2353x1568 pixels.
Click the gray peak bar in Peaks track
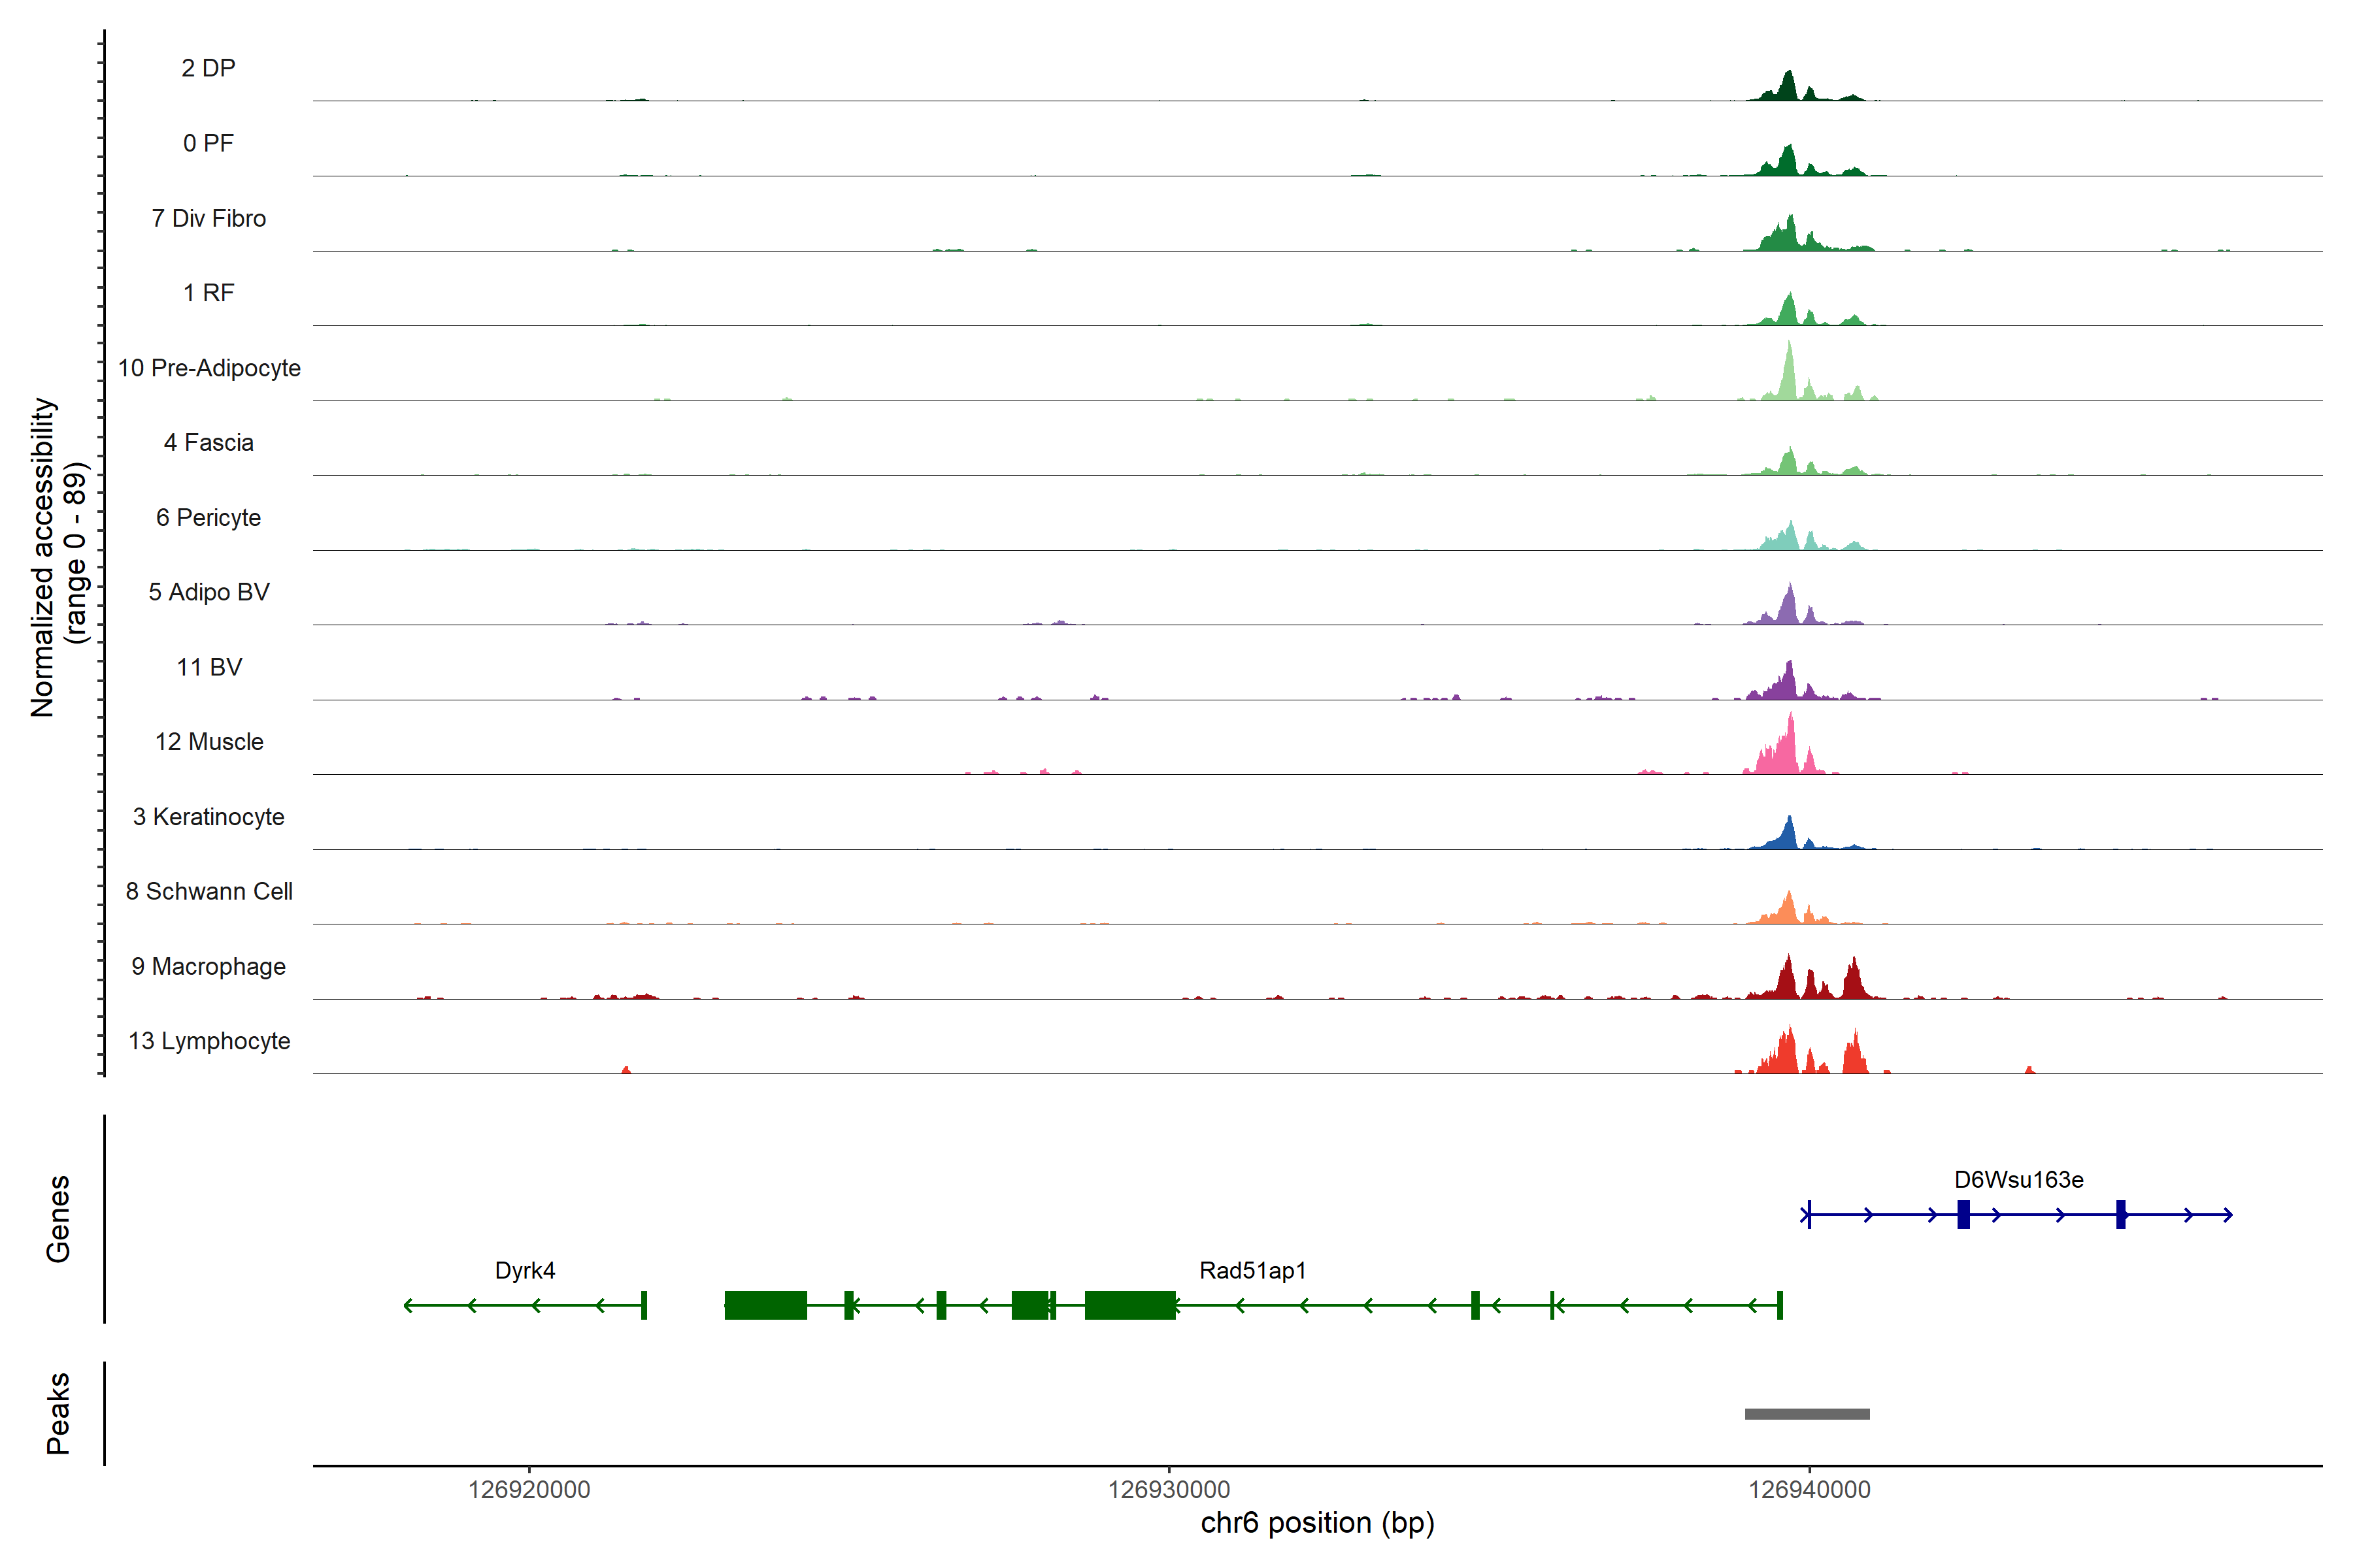(1807, 1414)
